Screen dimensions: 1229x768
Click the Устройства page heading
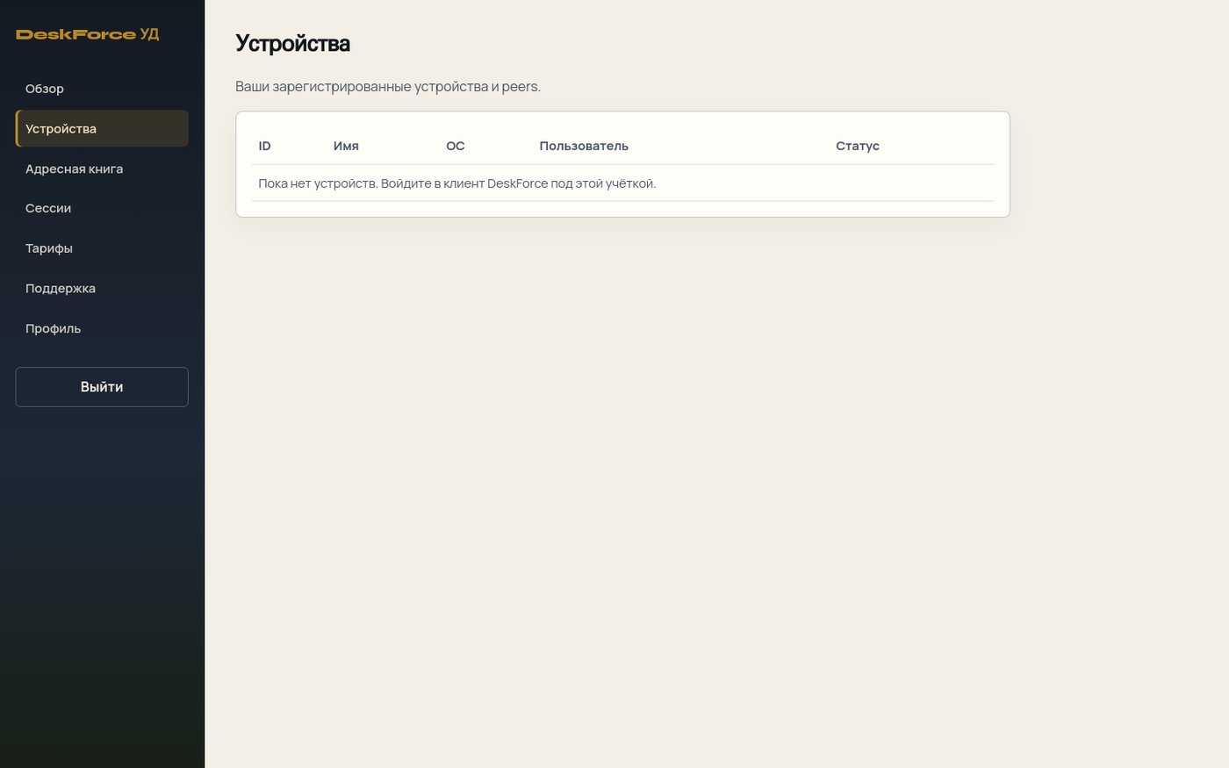click(x=292, y=43)
